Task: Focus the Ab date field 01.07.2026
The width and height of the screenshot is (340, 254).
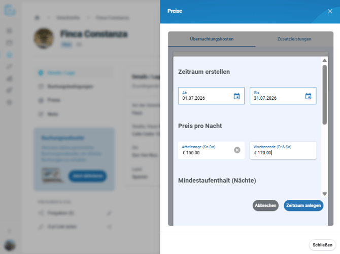Action: [211, 96]
